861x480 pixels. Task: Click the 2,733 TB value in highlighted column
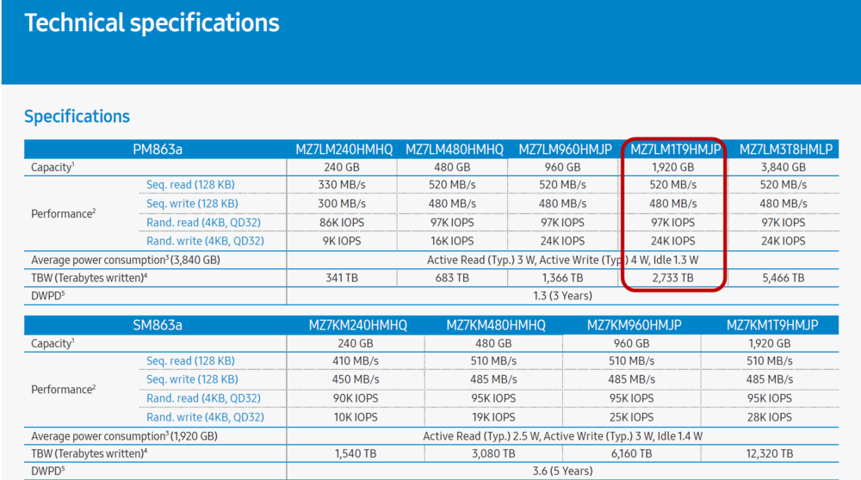(x=674, y=278)
